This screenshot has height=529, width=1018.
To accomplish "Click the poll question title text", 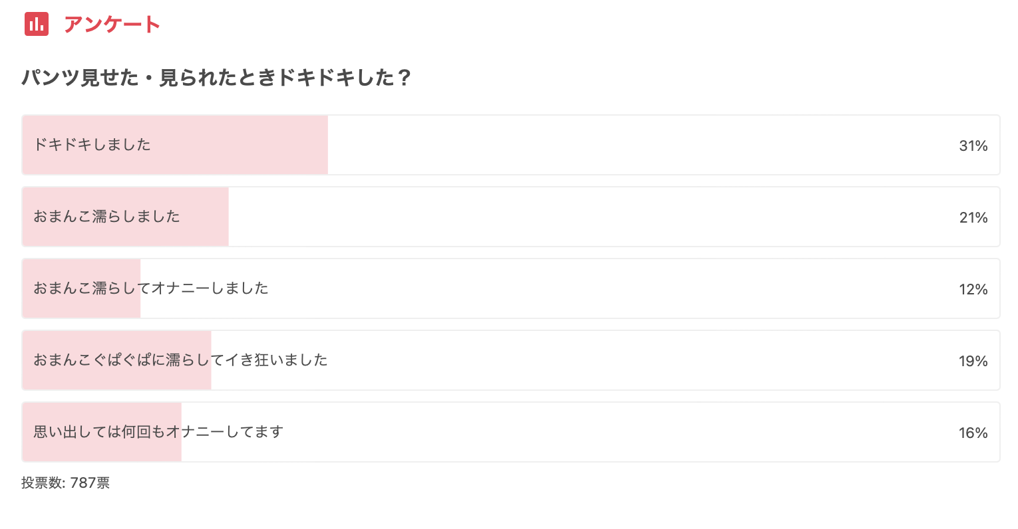I will [x=216, y=78].
